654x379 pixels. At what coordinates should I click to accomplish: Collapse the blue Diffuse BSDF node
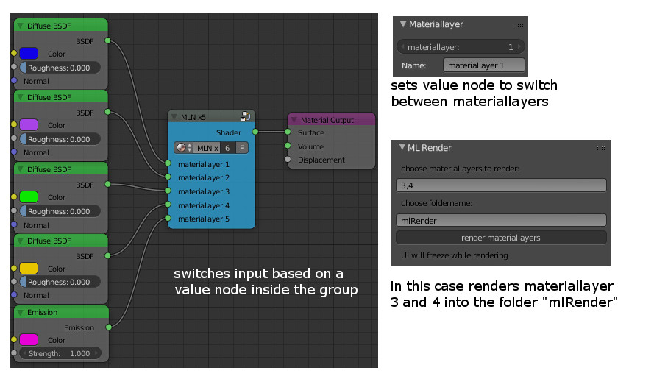(20, 26)
